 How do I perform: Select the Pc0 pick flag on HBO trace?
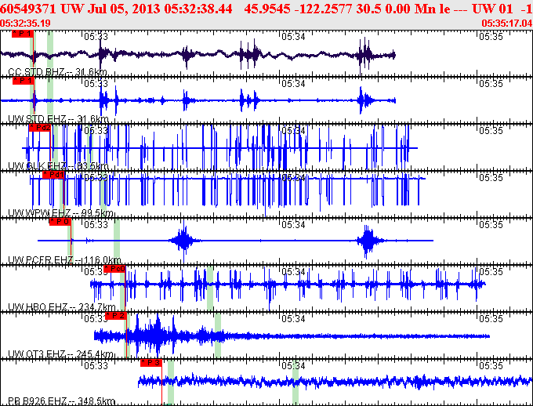[114, 269]
